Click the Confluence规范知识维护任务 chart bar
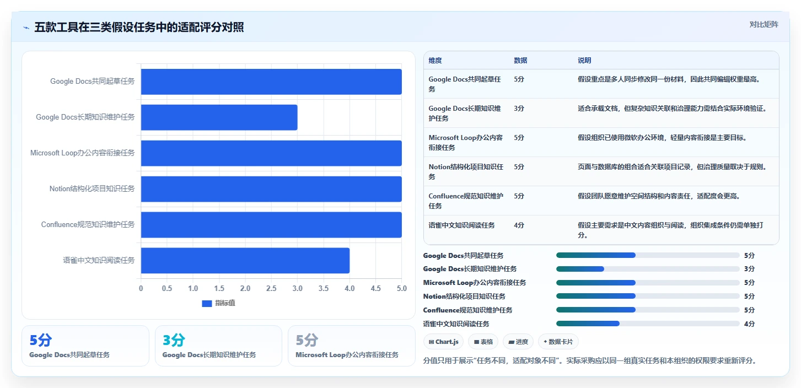Screen dimensions: 801x388 (x=271, y=225)
